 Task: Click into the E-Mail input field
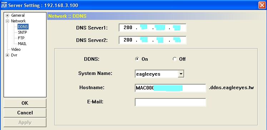170,102
